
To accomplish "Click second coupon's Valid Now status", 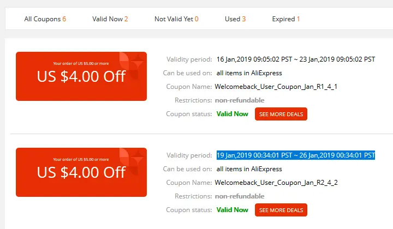I will tap(233, 210).
